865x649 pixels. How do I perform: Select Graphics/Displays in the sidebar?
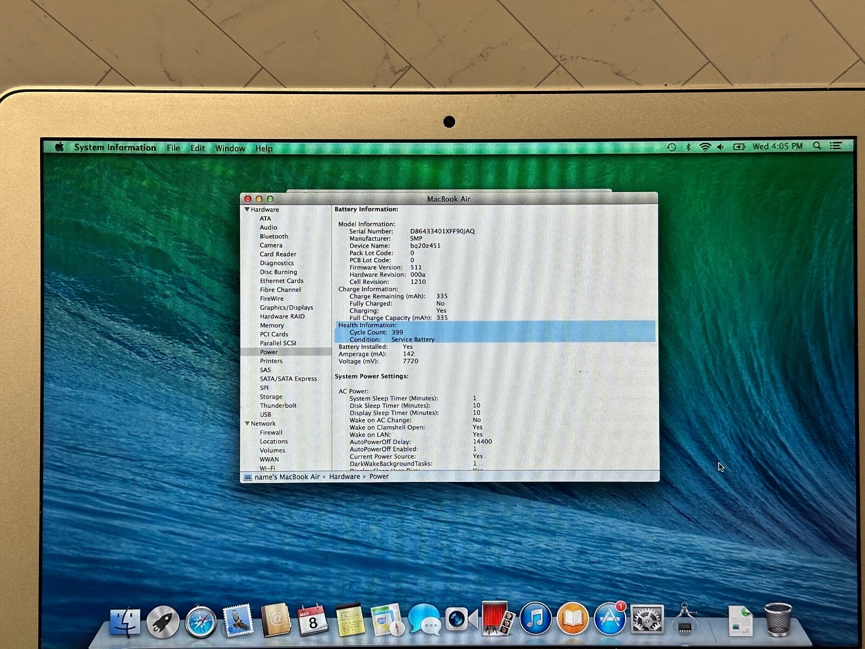[x=287, y=308]
